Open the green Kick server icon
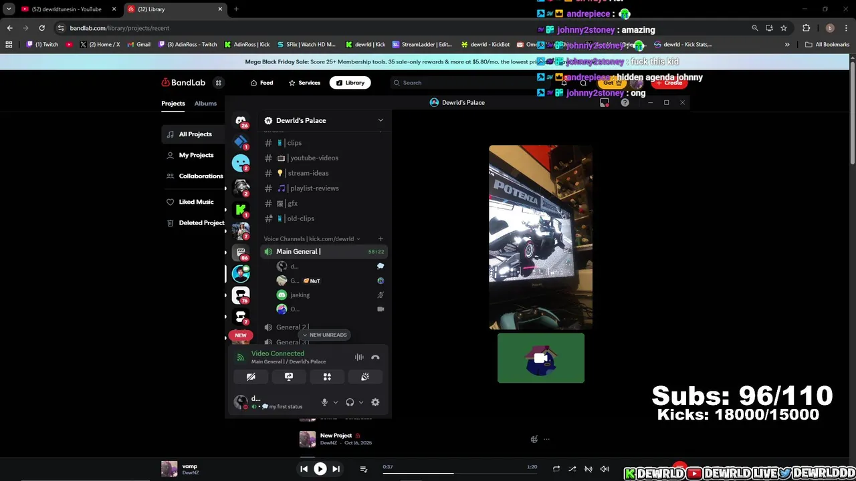Screen dimensions: 856x481 241,210
